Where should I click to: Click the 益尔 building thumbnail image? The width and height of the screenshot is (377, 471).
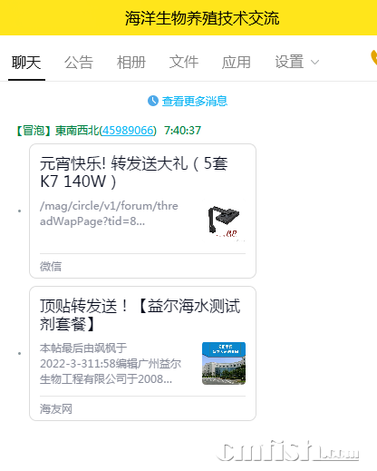pyautogui.click(x=224, y=363)
